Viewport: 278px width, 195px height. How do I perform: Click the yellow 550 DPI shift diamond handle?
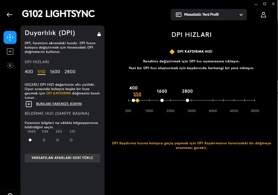tap(137, 100)
